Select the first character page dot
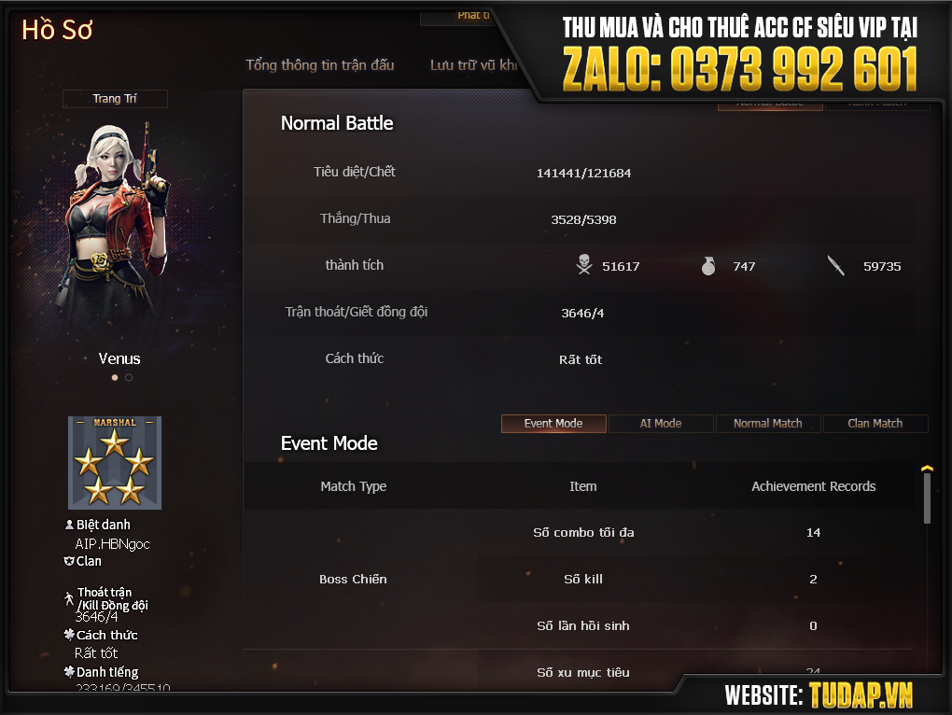Screen dimensions: 952x715 tap(115, 377)
